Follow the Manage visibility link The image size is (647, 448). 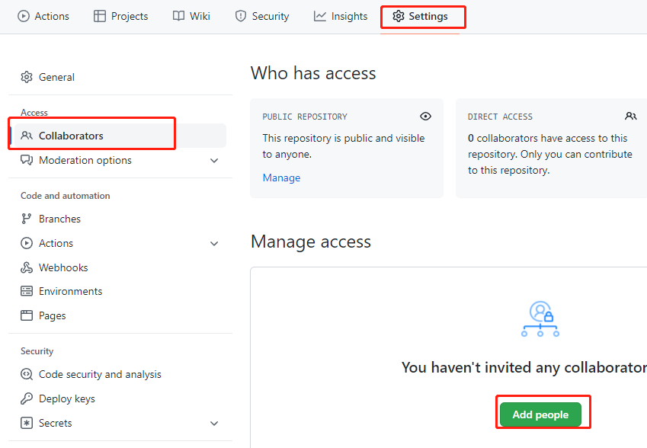281,178
